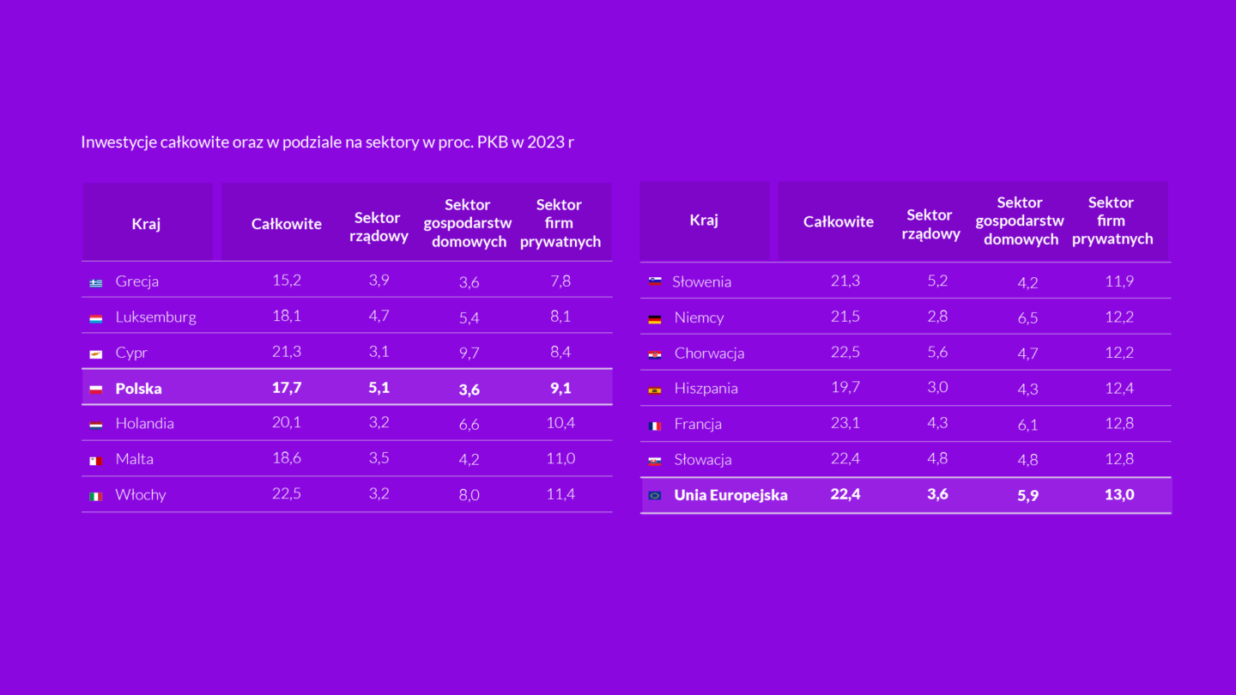The width and height of the screenshot is (1236, 695).
Task: Select Holandia's total value 20,1
Action: click(x=287, y=423)
